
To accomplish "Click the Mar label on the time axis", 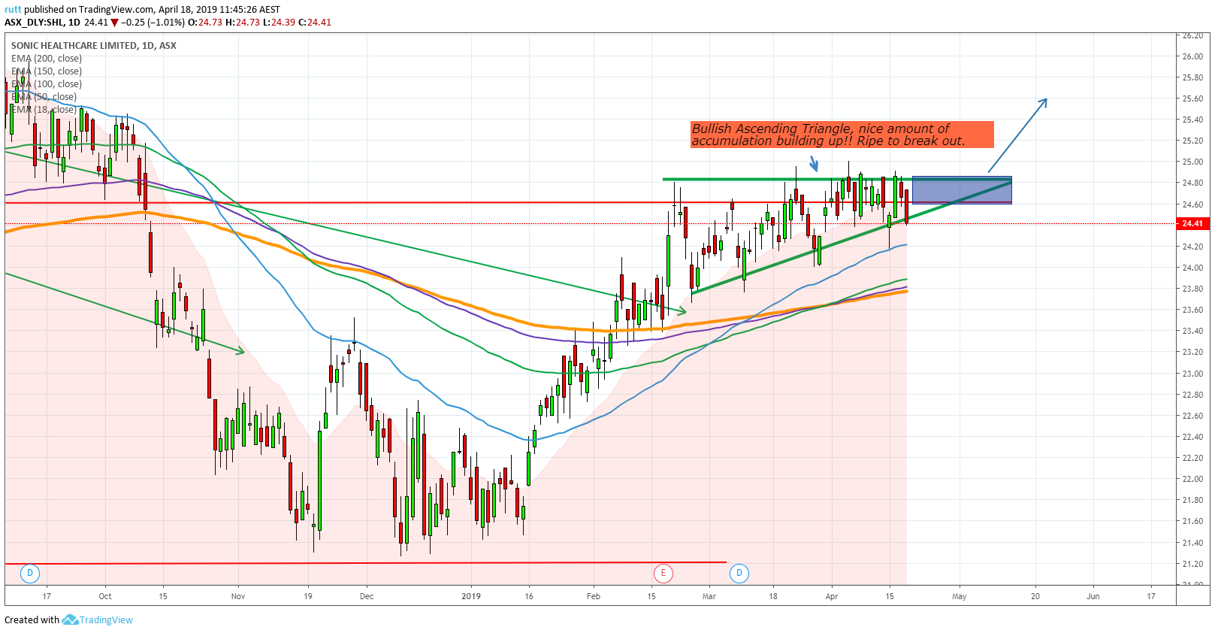I will click(x=709, y=596).
